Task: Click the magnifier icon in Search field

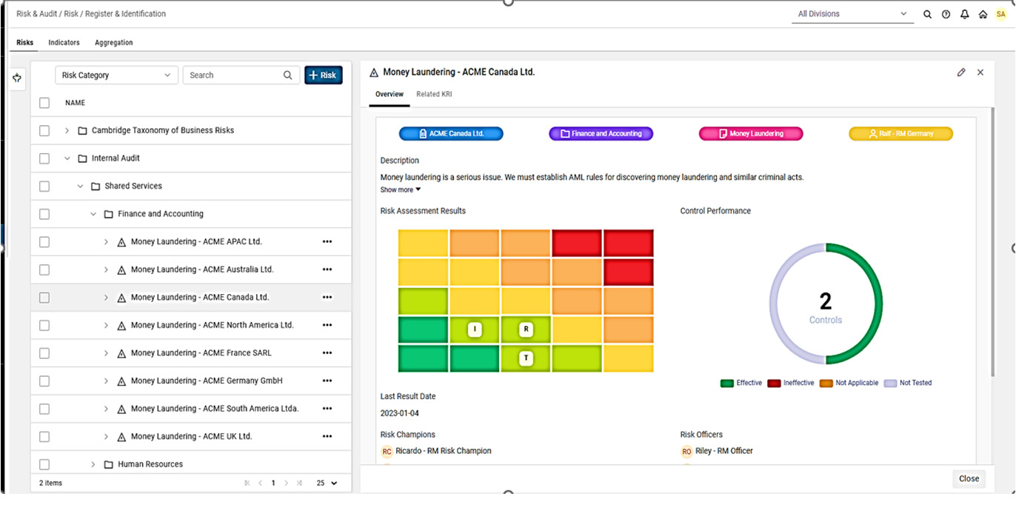Action: coord(288,75)
